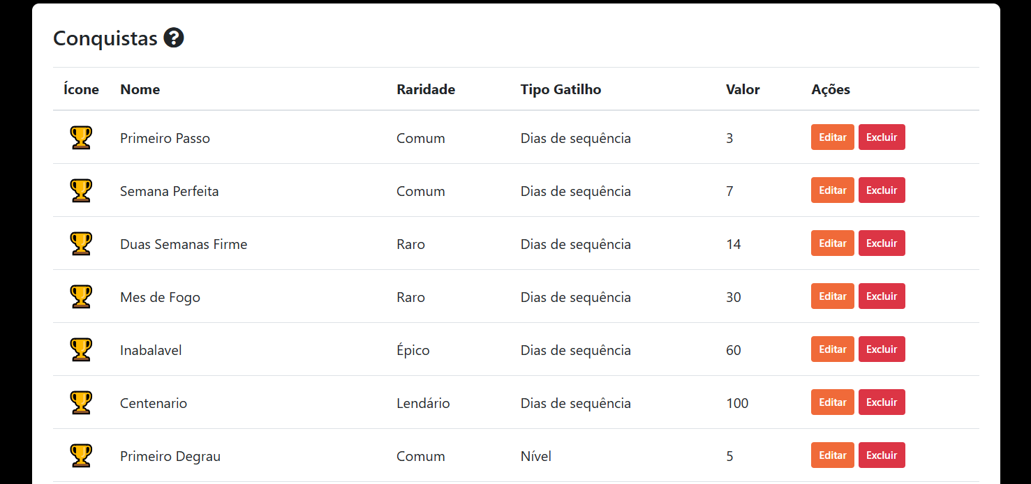
Task: Click the Primeiro Passo trophy icon
Action: click(x=81, y=137)
